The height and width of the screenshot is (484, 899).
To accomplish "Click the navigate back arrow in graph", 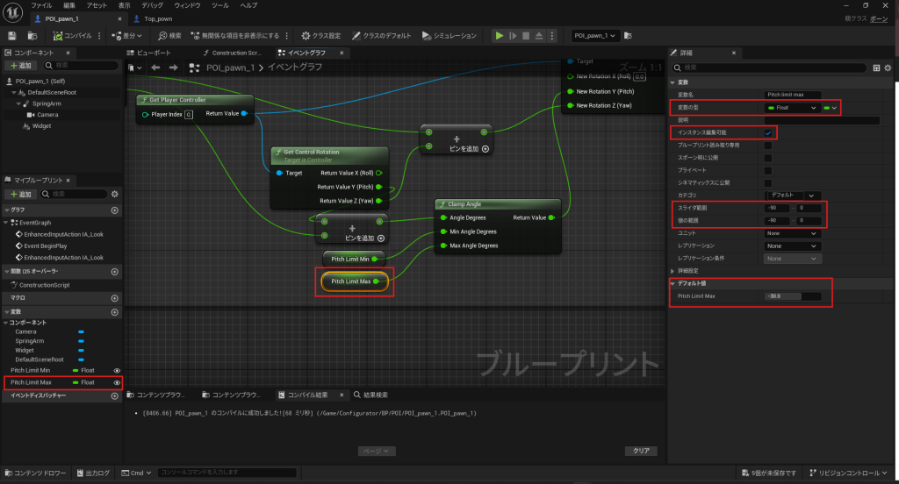I will pyautogui.click(x=155, y=67).
